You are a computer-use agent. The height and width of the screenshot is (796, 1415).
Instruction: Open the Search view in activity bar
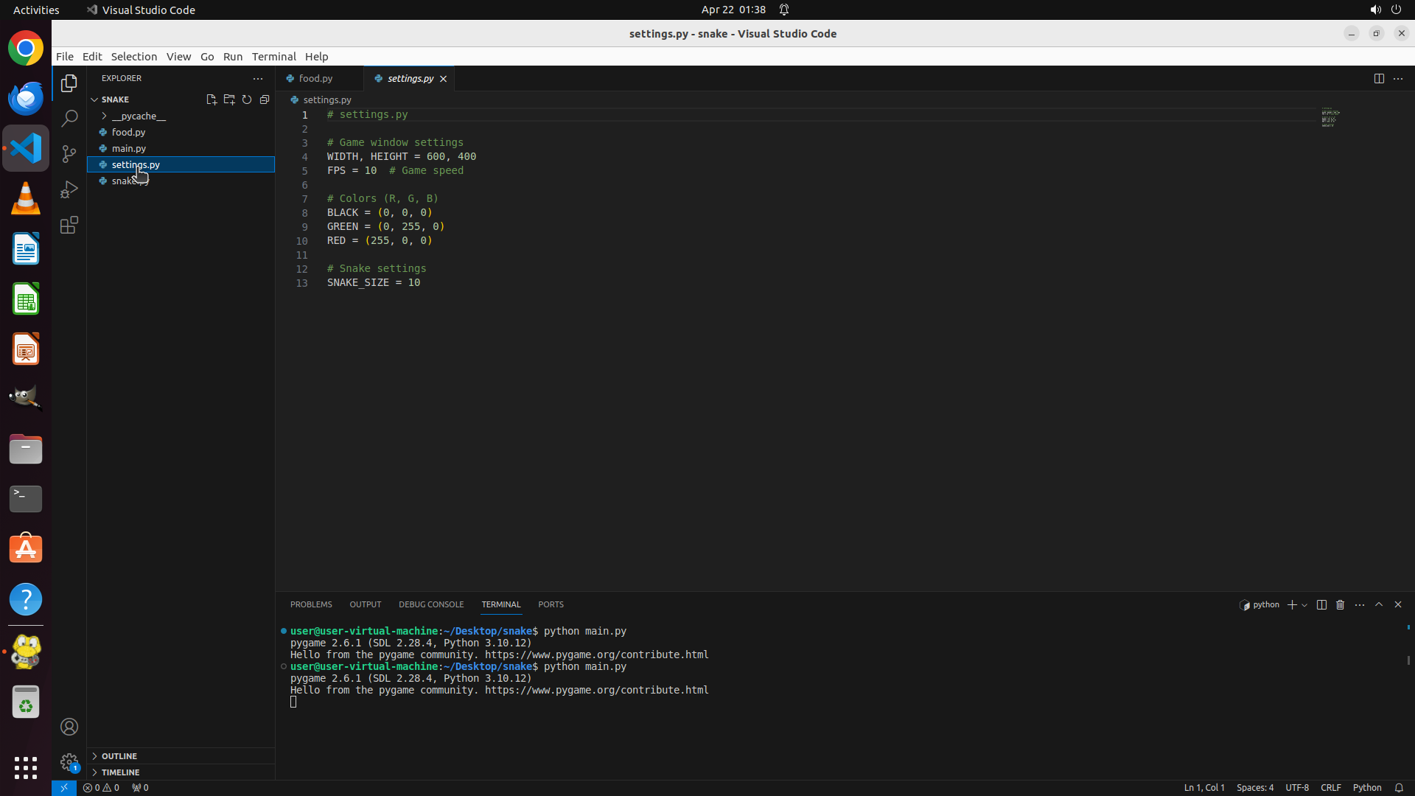(x=69, y=118)
